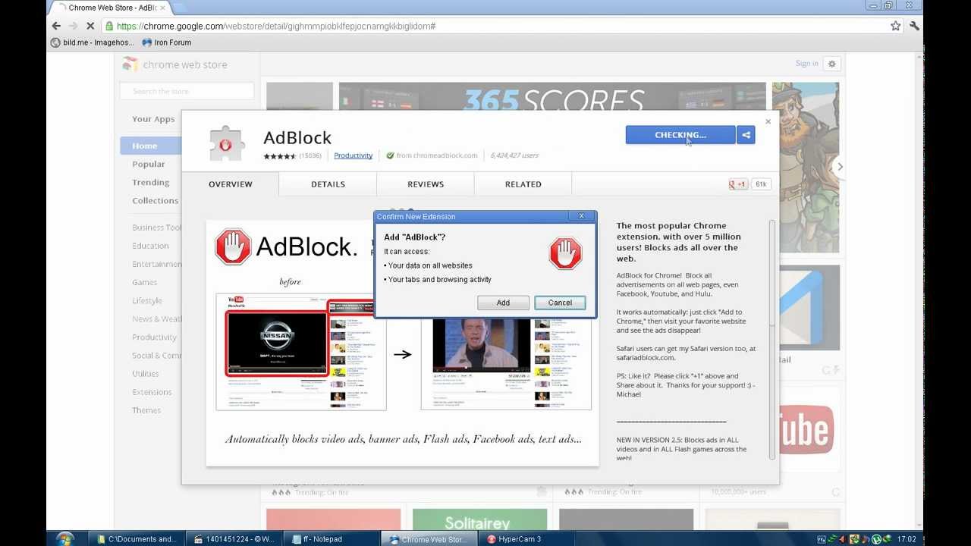Click the Search the store field

click(x=187, y=91)
